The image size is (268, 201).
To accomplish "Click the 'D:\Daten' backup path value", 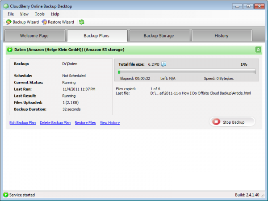I will coord(70,64).
